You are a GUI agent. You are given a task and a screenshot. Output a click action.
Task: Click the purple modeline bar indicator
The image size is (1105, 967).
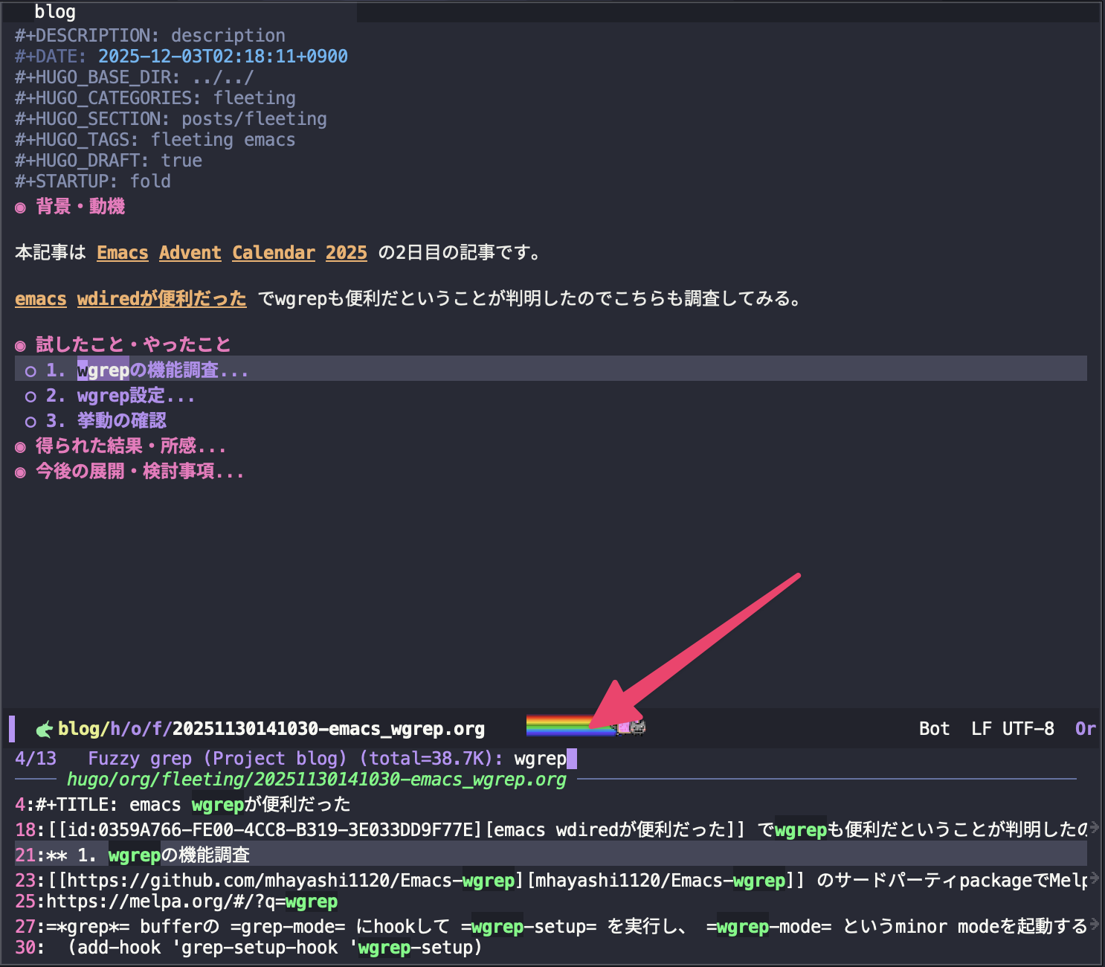pyautogui.click(x=12, y=729)
